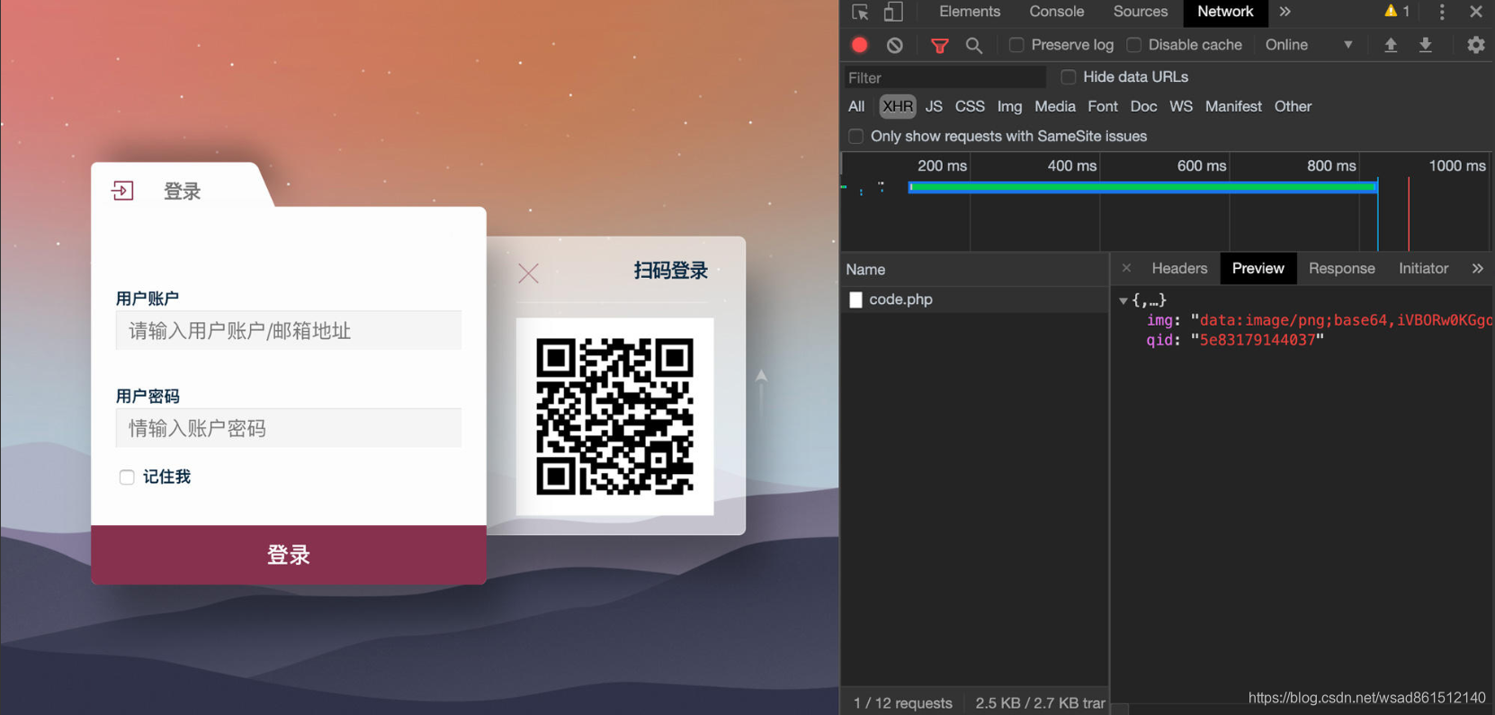Image resolution: width=1495 pixels, height=715 pixels.
Task: Click the file icon beside code.php
Action: click(855, 299)
